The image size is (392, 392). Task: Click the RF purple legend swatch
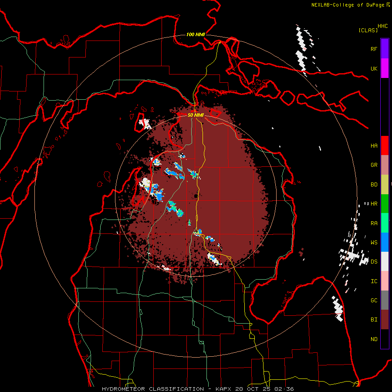click(x=385, y=49)
